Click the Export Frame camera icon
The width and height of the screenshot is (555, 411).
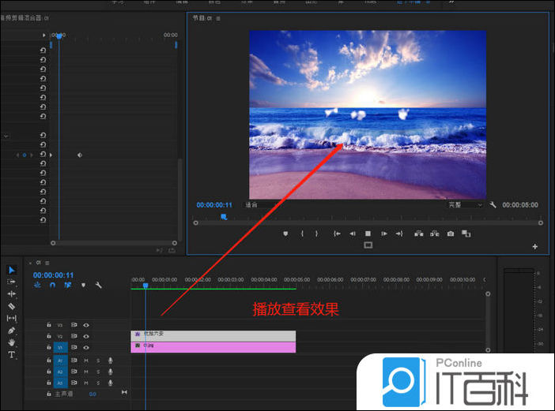coord(451,234)
